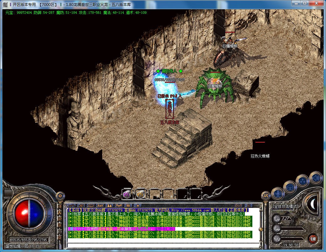Image resolution: width=326 pixels, height=252 pixels.
Task: Open the bag inventory round button
Action: click(290, 187)
